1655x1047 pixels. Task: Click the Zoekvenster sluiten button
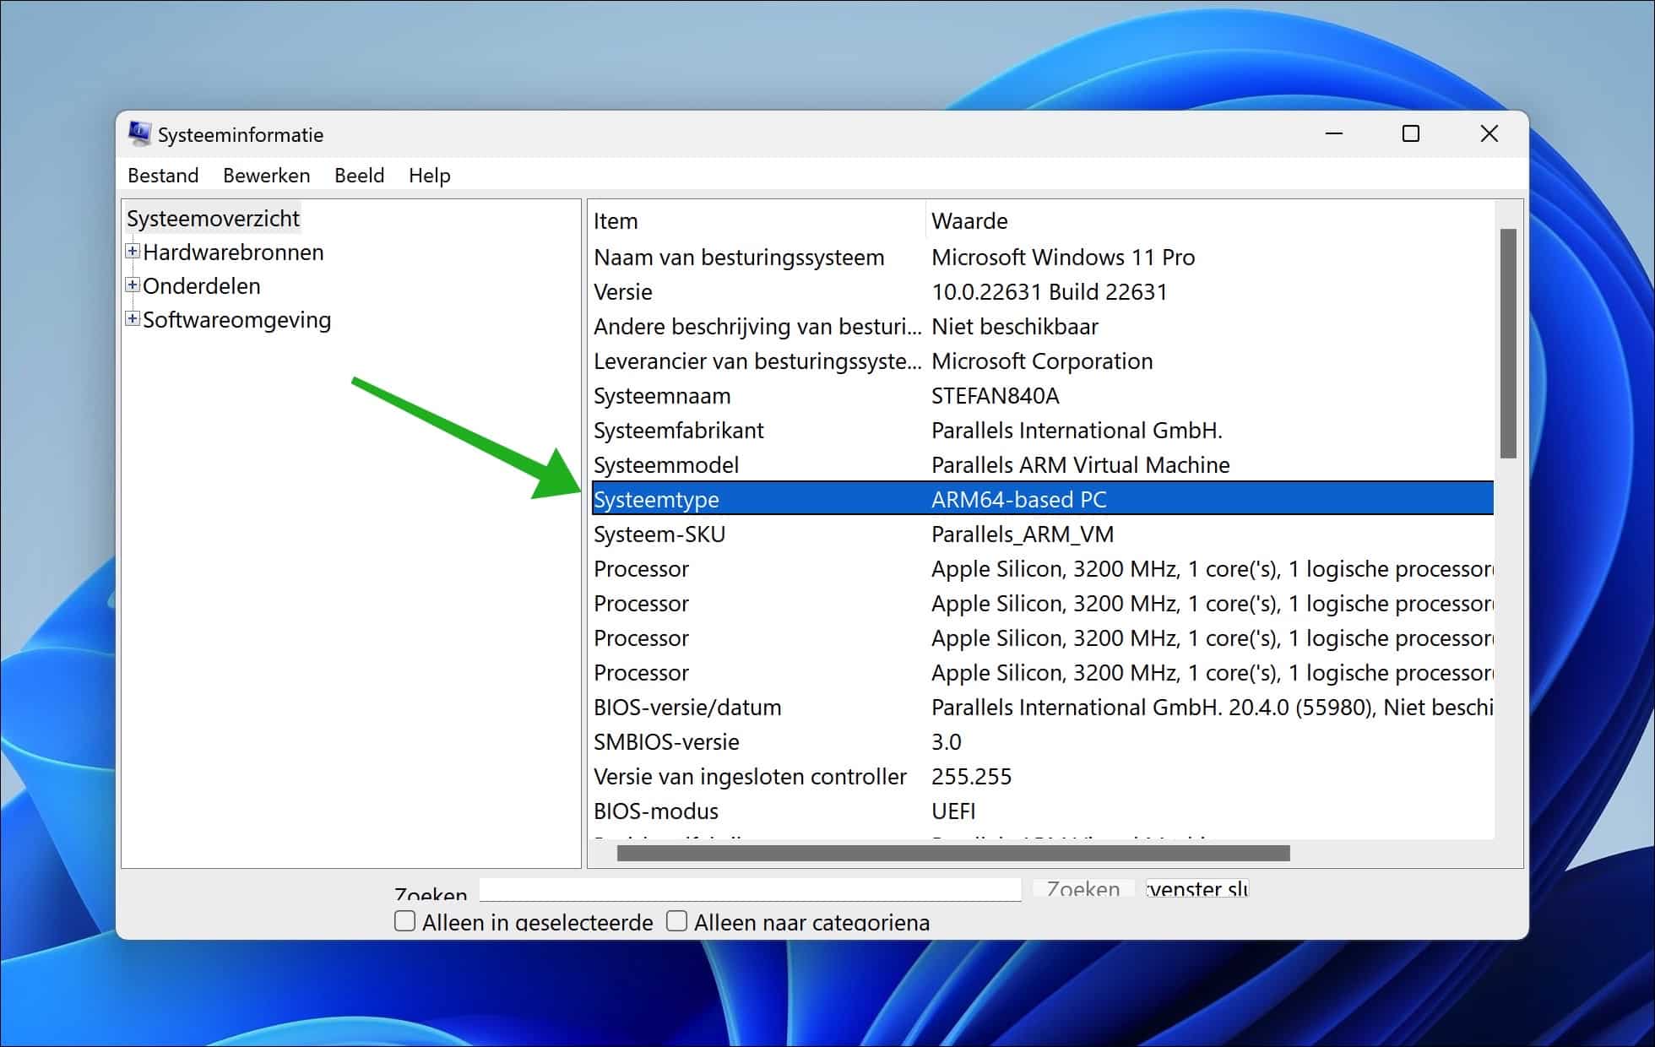pyautogui.click(x=1195, y=889)
